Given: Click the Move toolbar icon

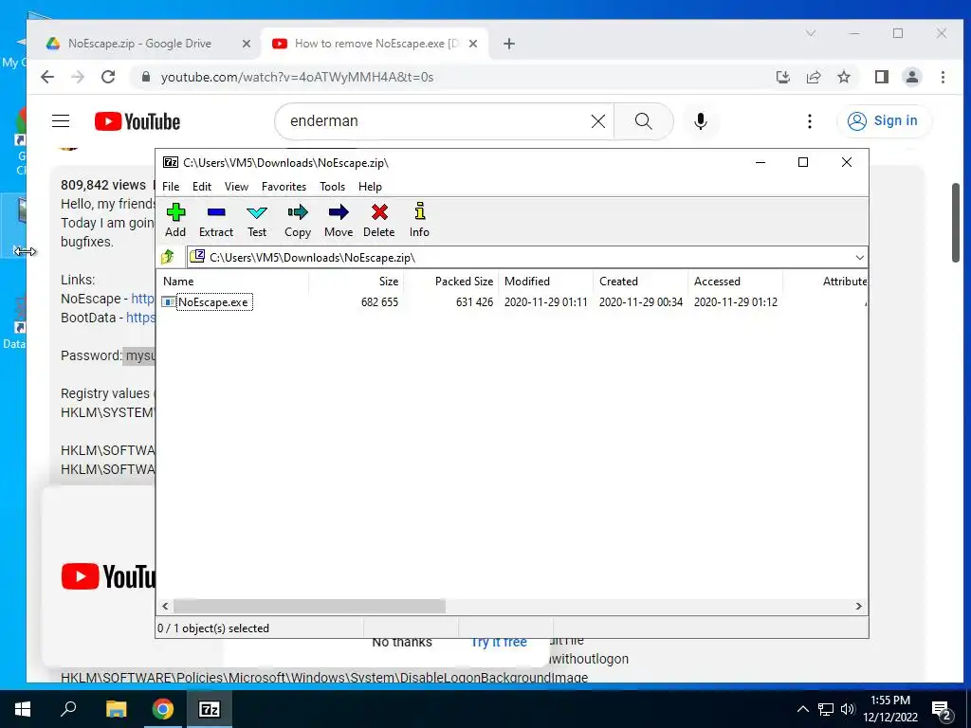Looking at the screenshot, I should [339, 220].
